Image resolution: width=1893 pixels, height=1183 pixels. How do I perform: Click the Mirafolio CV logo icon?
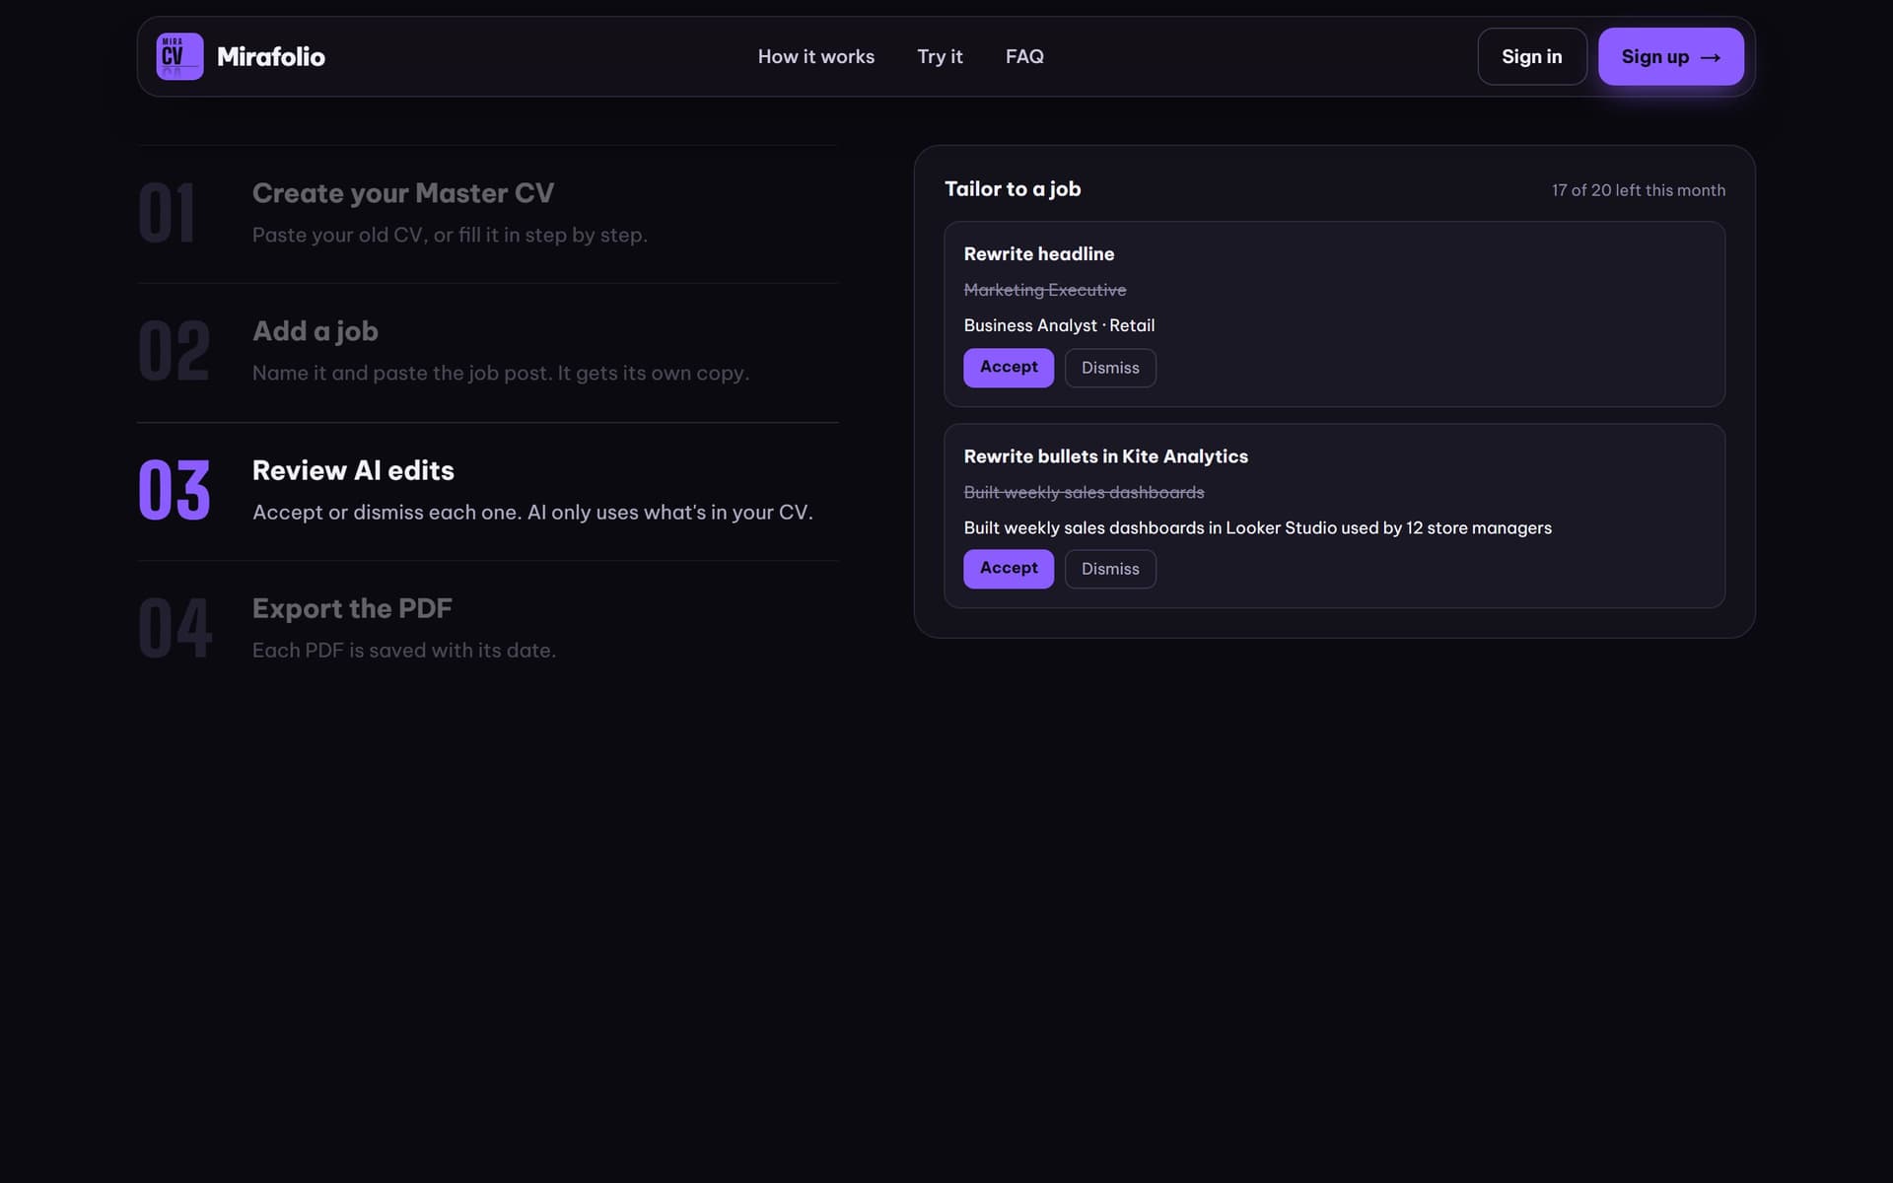179,56
